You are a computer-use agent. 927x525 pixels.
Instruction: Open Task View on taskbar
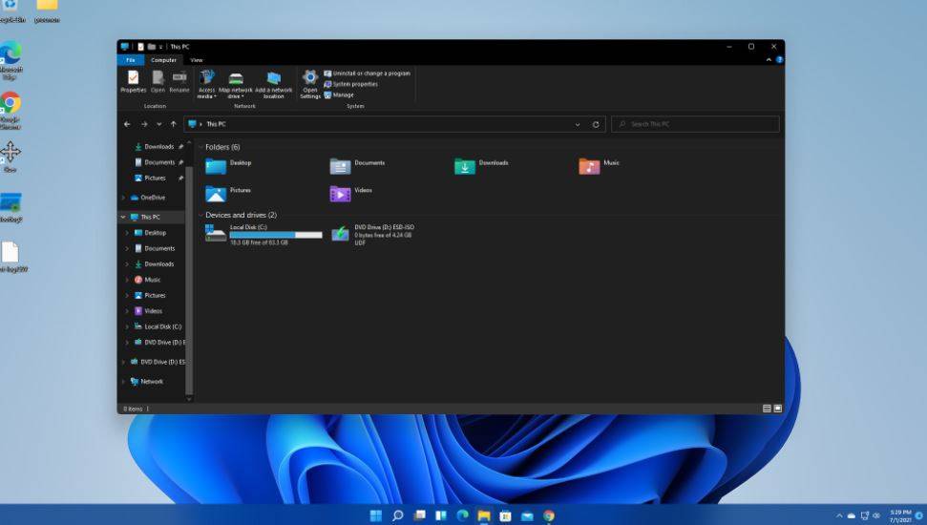pos(419,515)
